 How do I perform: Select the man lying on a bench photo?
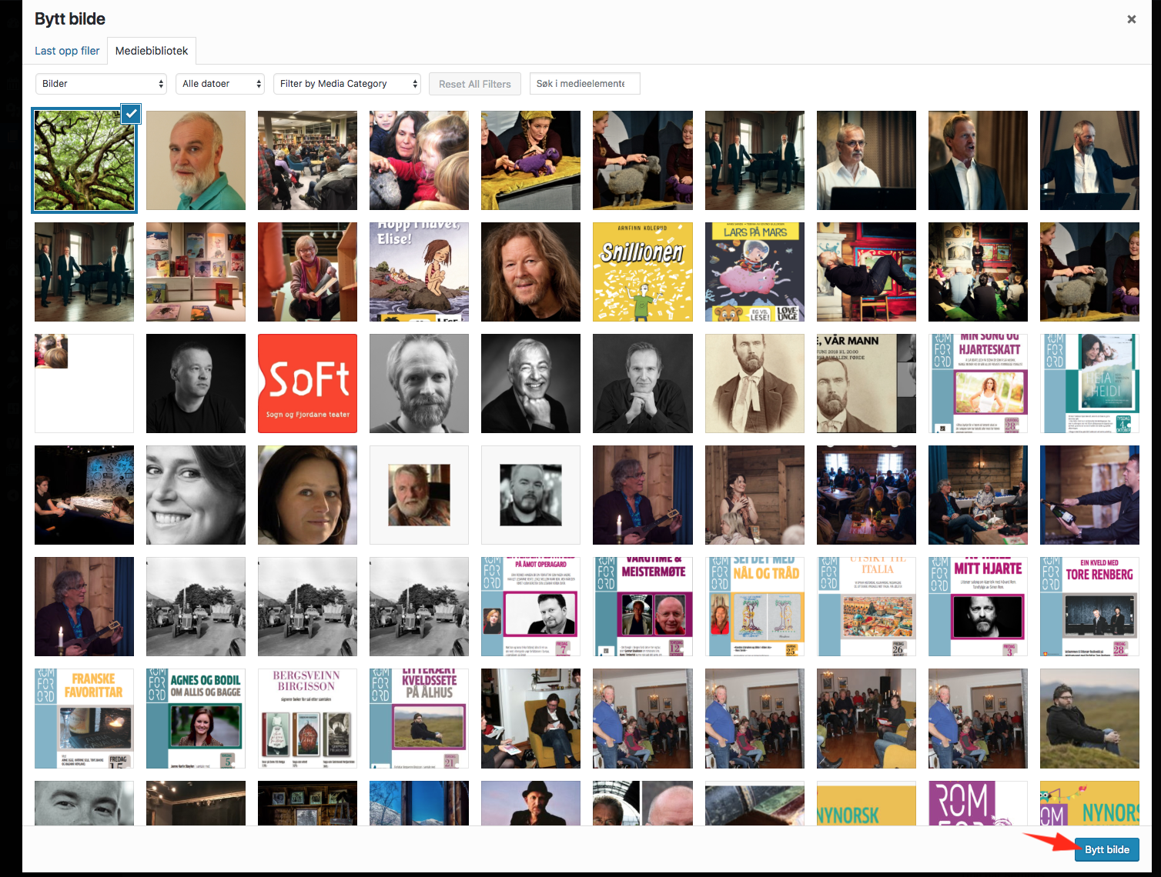point(866,272)
